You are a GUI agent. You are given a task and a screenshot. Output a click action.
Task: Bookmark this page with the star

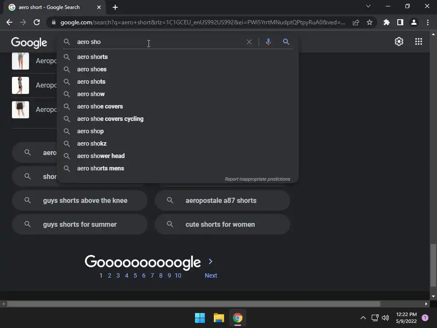pyautogui.click(x=370, y=22)
